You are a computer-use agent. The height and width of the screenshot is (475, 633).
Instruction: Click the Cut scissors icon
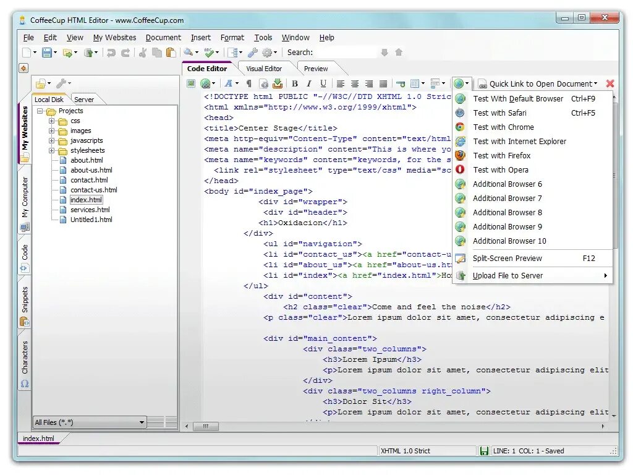pos(143,53)
